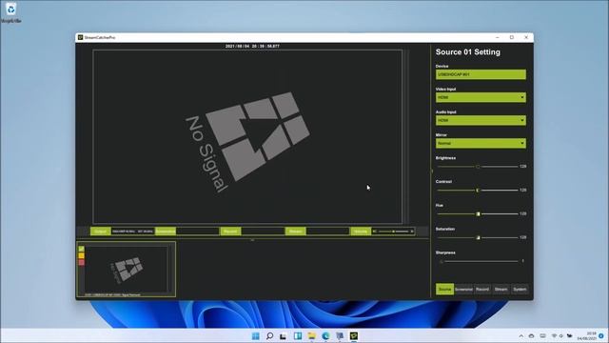Launch File Explorer from taskbar
Image resolution: width=609 pixels, height=343 pixels.
coord(311,336)
